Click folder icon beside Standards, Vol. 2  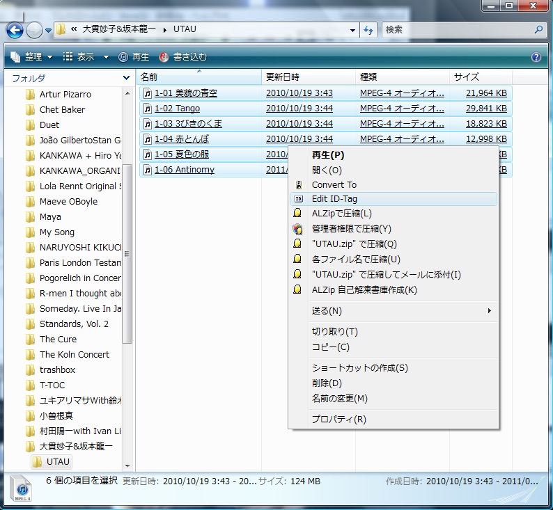pos(31,324)
